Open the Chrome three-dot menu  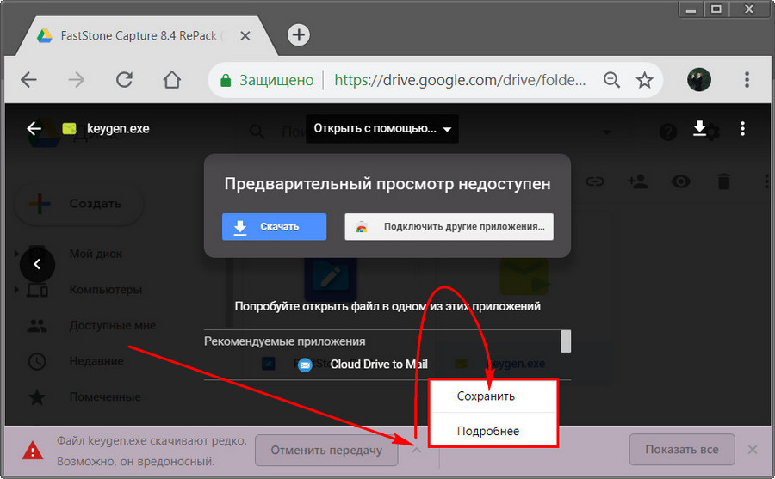(747, 79)
